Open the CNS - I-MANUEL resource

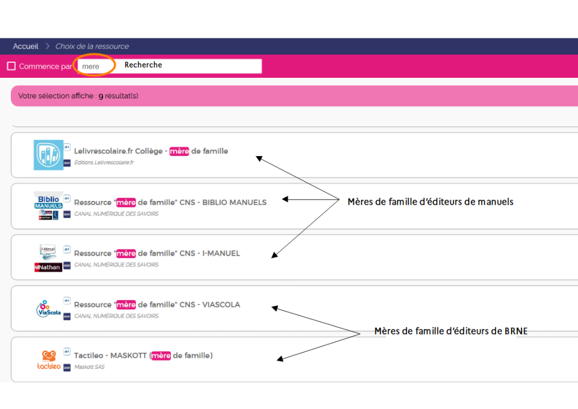pyautogui.click(x=157, y=253)
